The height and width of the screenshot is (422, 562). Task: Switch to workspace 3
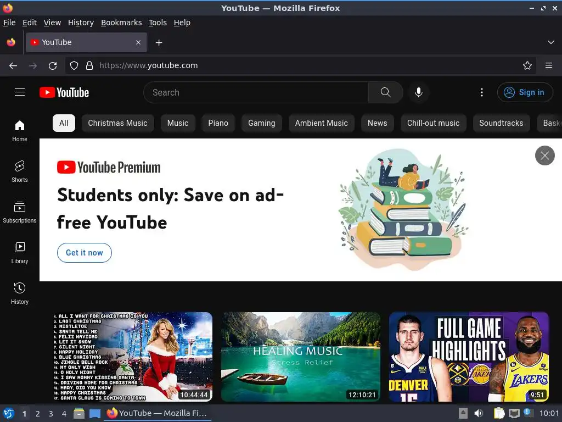[51, 414]
